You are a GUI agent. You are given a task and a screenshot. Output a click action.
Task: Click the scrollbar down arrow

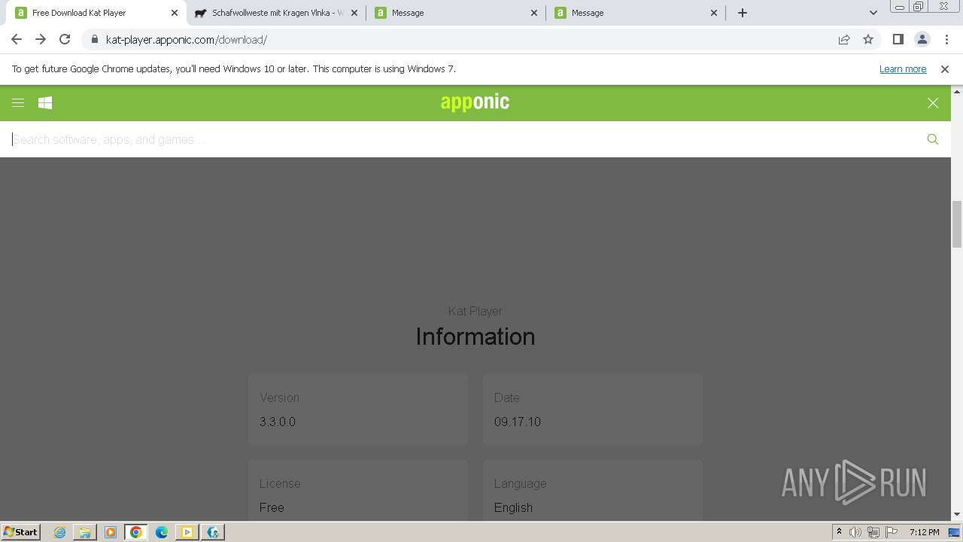click(x=957, y=515)
